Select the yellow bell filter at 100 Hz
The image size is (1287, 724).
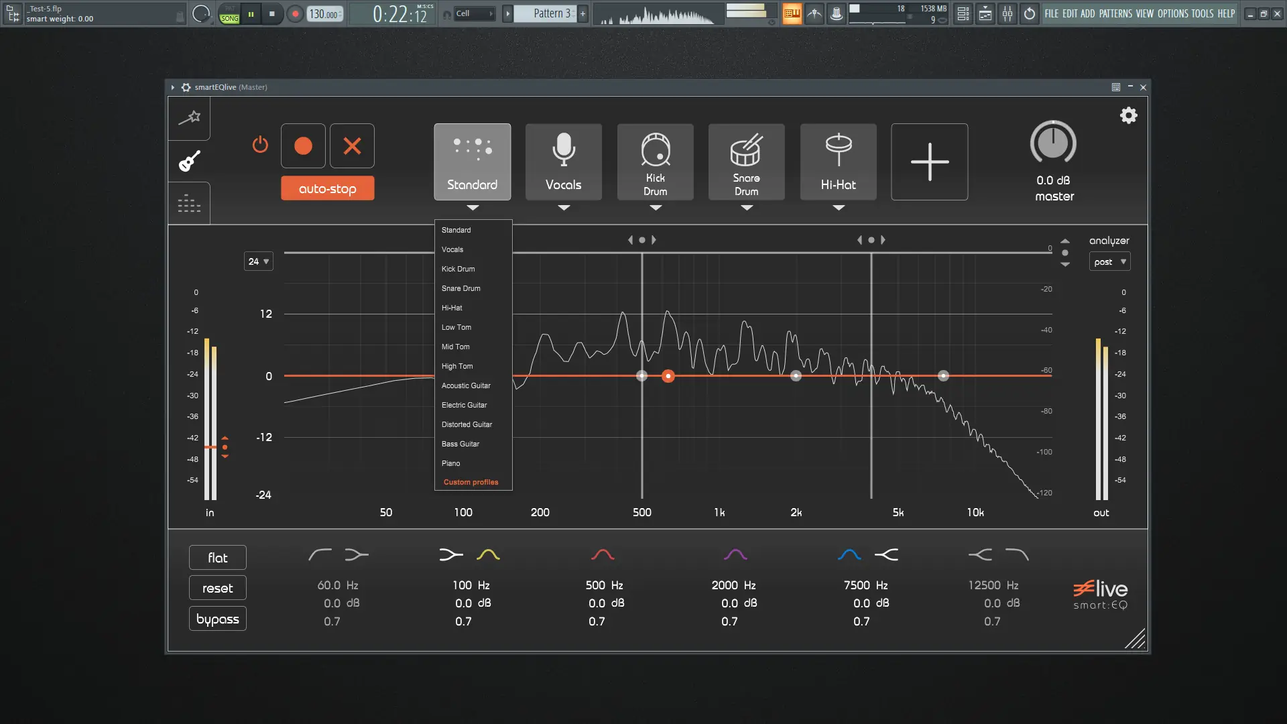pos(488,554)
